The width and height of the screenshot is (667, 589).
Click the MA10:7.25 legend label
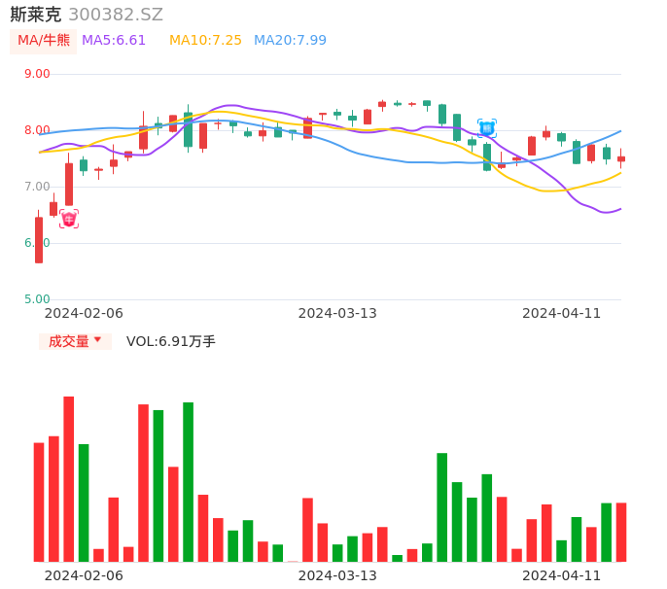pos(205,41)
